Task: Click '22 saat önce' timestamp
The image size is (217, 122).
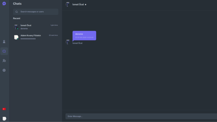Action: (53, 35)
